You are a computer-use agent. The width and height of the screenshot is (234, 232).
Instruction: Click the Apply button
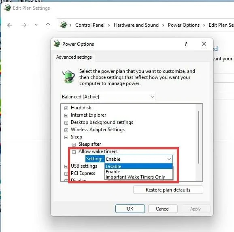pyautogui.click(x=196, y=209)
